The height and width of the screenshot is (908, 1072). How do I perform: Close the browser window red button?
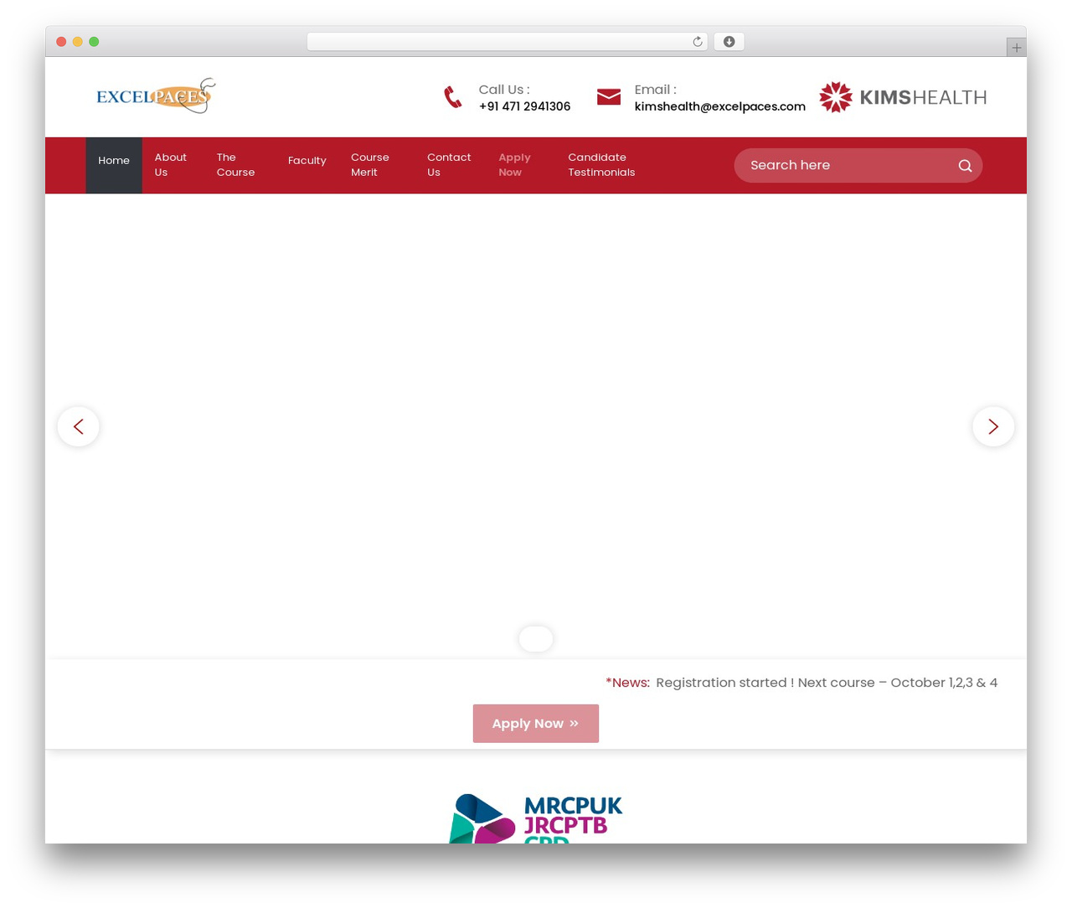pos(61,42)
